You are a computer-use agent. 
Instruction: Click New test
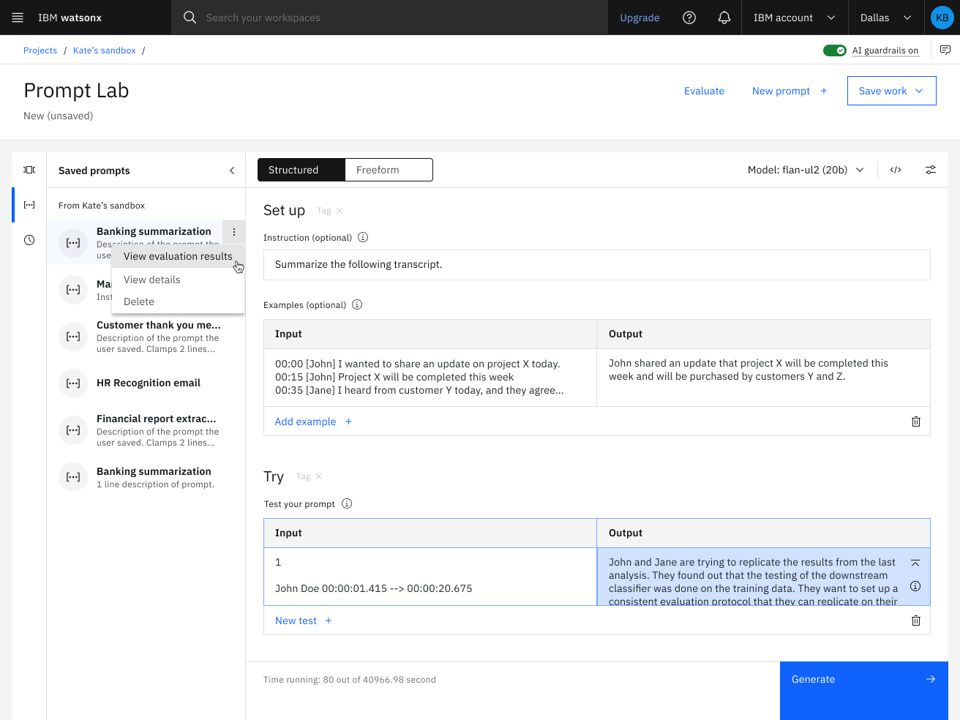click(x=304, y=620)
